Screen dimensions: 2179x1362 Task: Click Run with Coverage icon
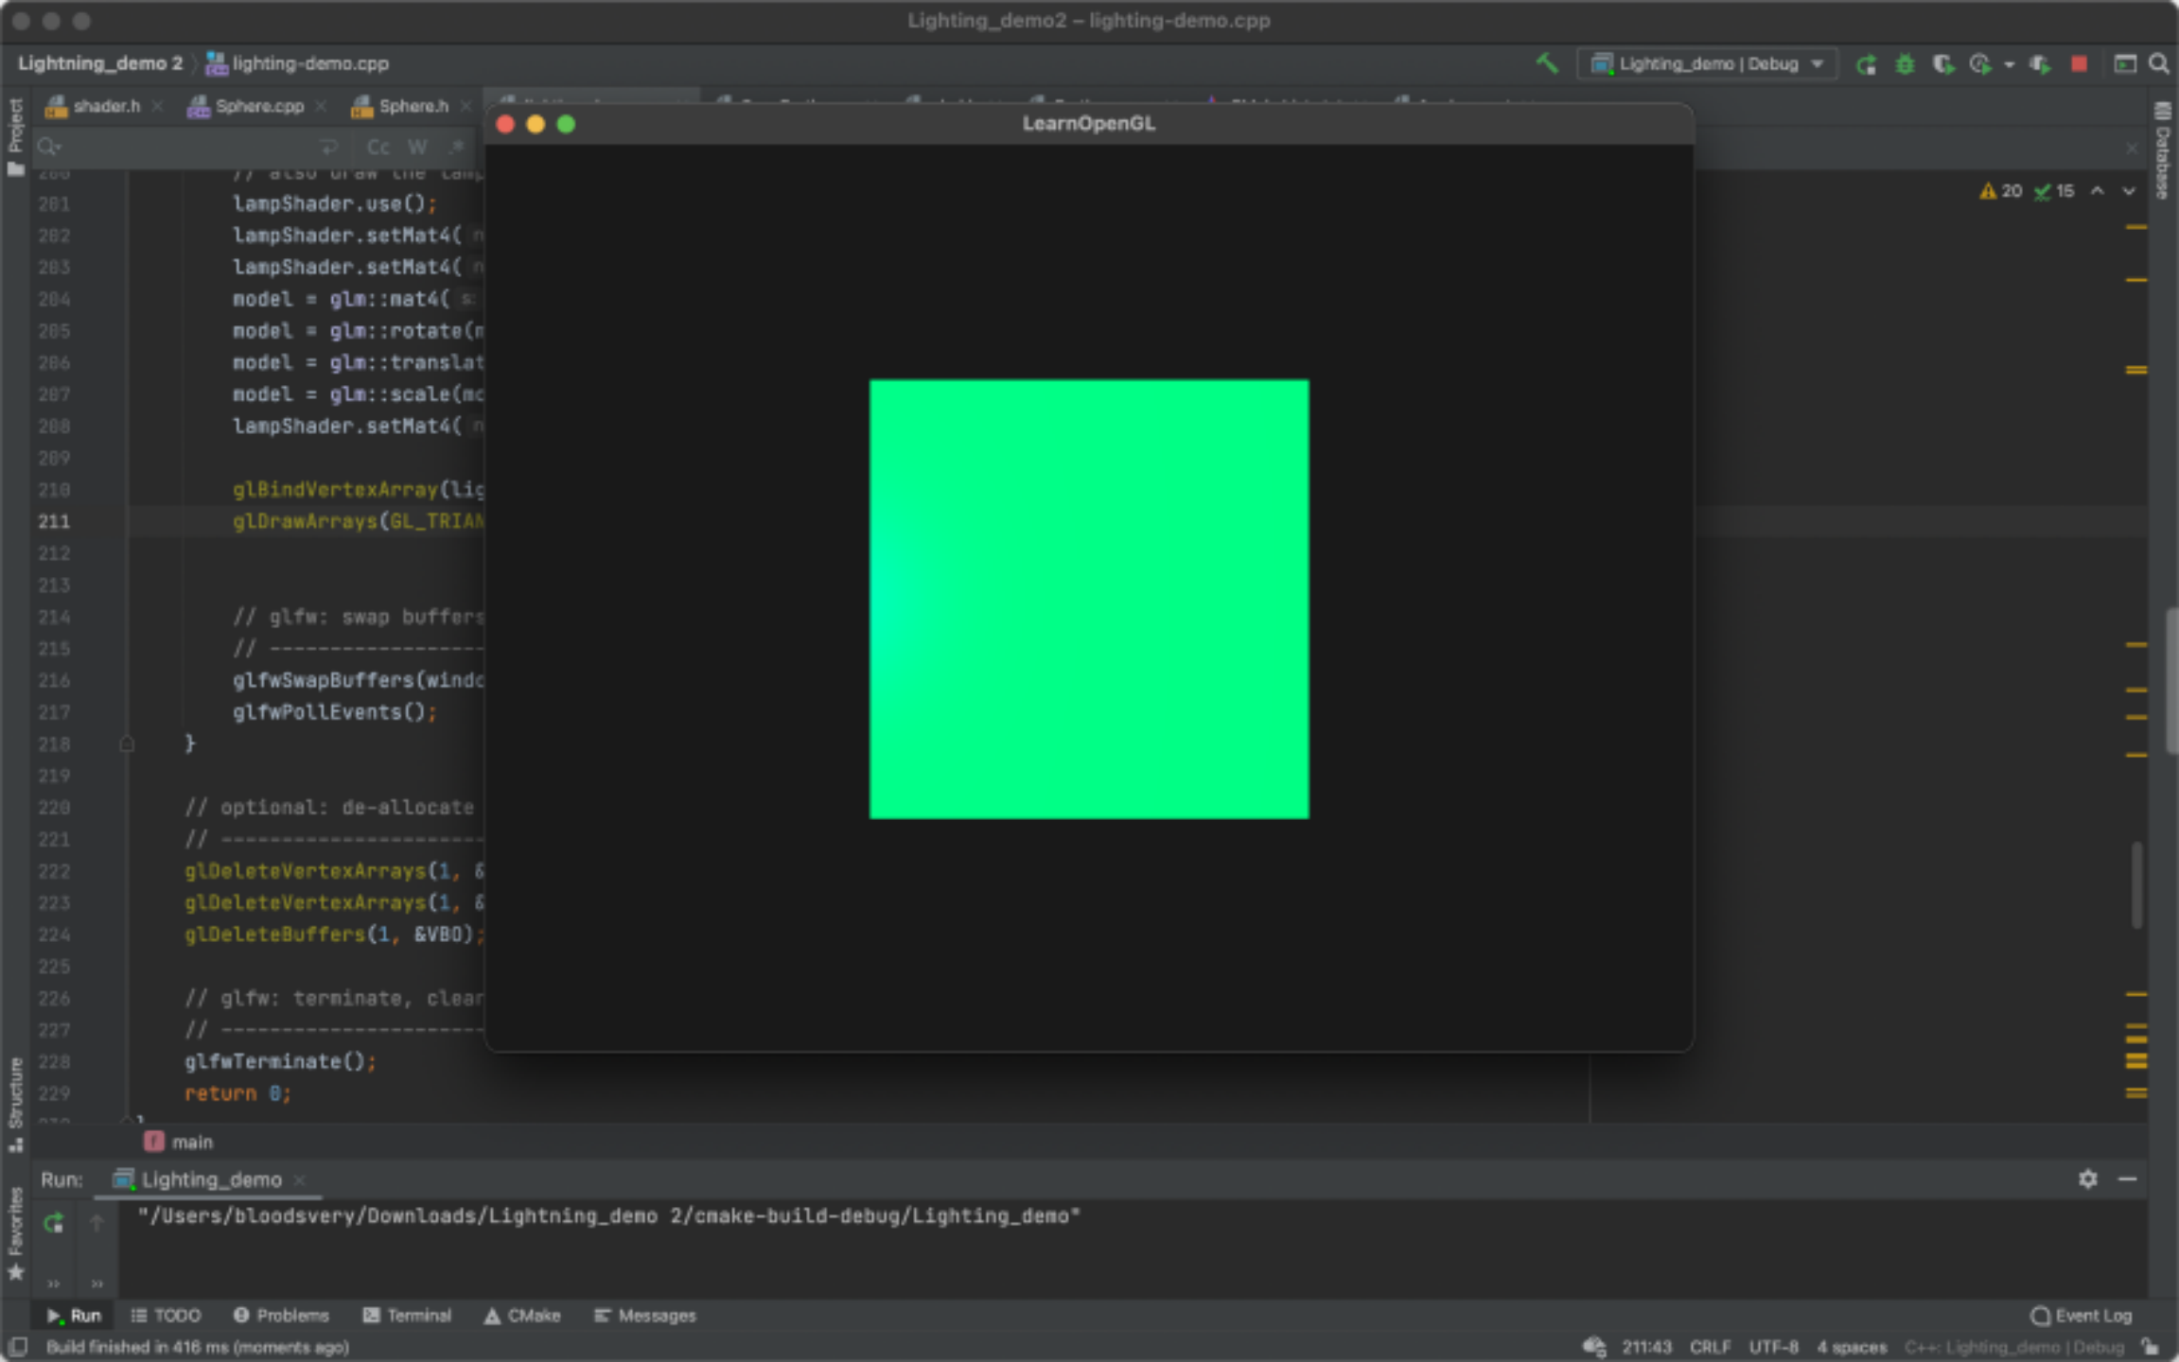pos(1942,63)
